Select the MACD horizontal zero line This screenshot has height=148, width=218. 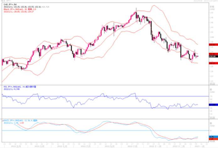94,130
